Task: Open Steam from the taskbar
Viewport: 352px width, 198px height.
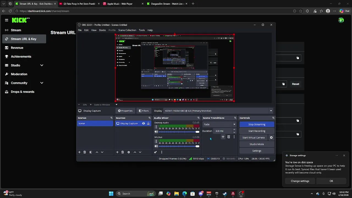Action: (x=225, y=194)
